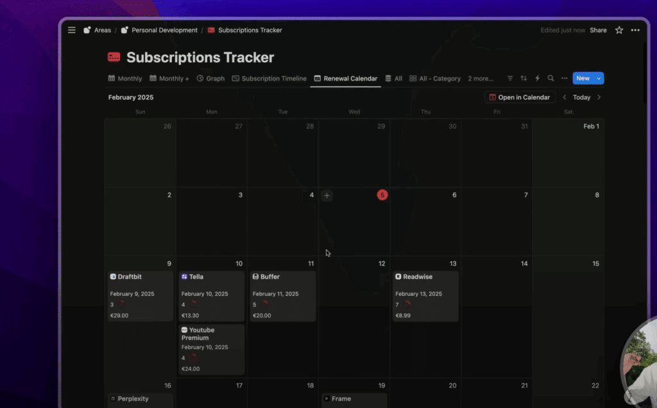Open the page options three-dot menu
Viewport: 657px width, 408px height.
[x=635, y=30]
